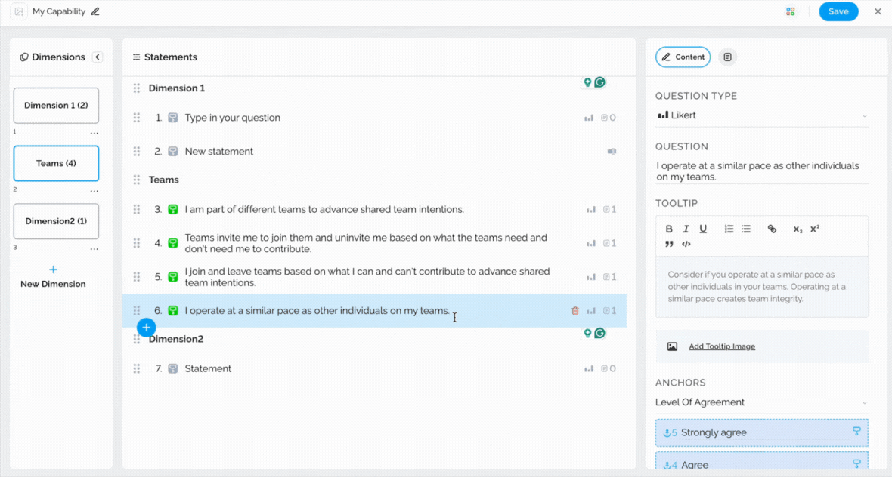Apply italic formatting in tooltip editor

click(x=686, y=229)
